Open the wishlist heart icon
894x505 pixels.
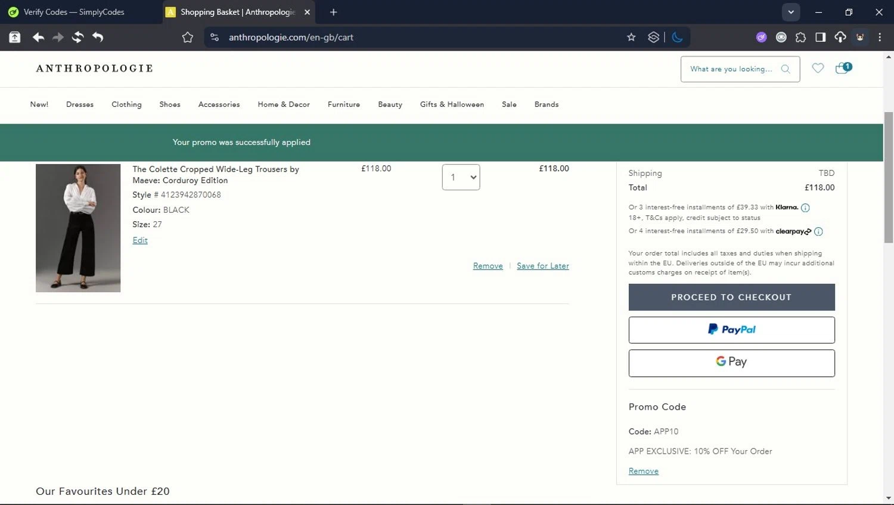(818, 68)
